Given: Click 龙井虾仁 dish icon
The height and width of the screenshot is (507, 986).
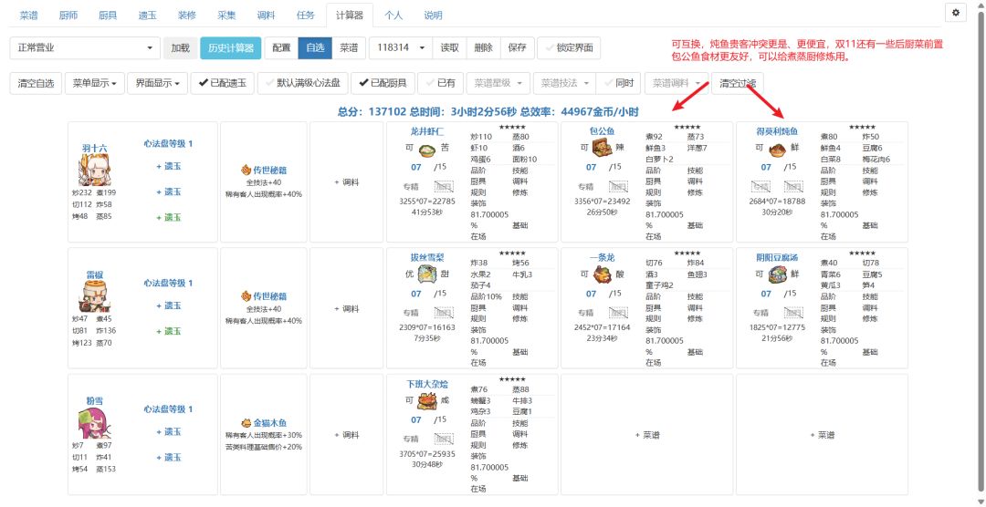Looking at the screenshot, I should pos(427,150).
